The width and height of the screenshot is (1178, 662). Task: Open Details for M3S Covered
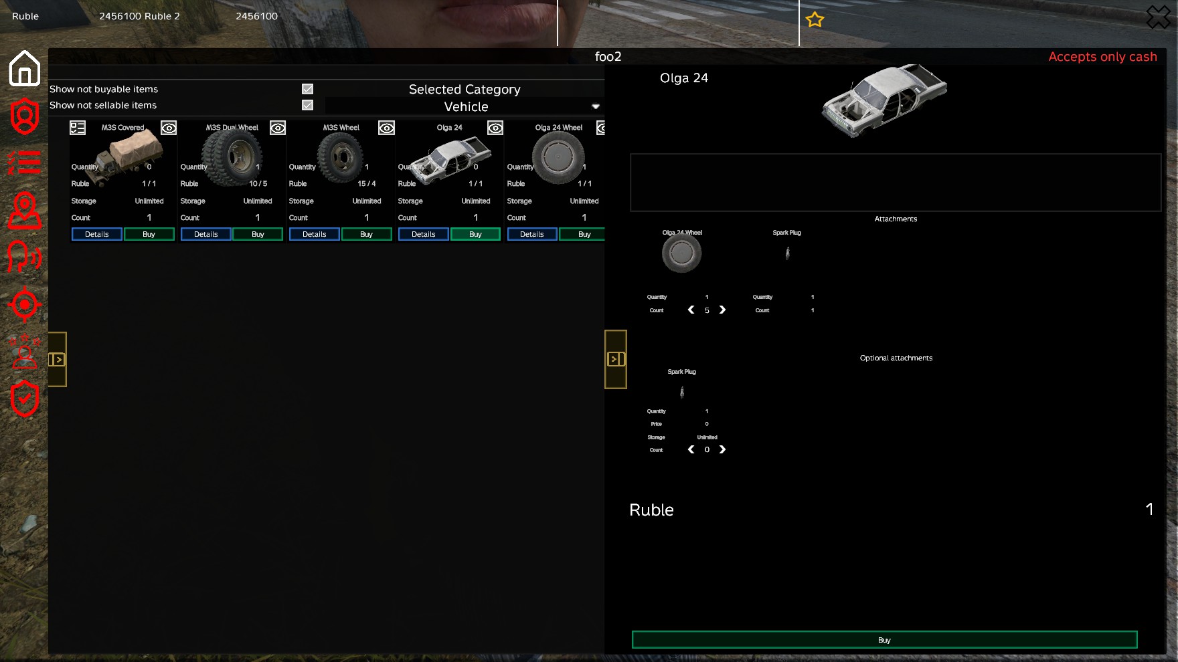pyautogui.click(x=97, y=234)
